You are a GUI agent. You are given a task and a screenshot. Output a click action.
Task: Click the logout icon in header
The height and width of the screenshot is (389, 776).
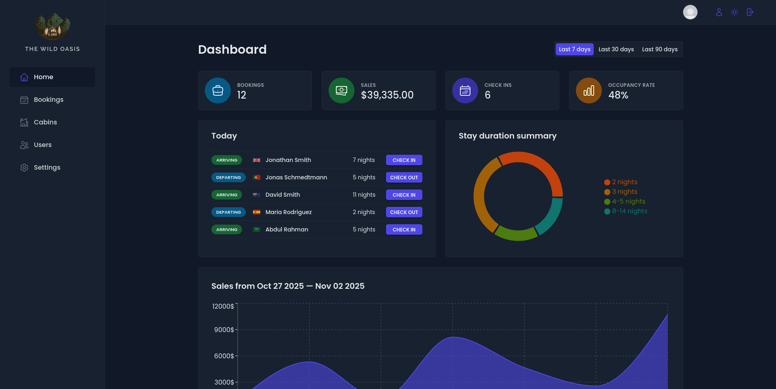coord(750,12)
